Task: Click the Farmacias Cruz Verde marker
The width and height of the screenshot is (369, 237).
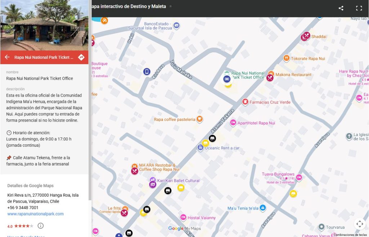Action: tap(245, 102)
